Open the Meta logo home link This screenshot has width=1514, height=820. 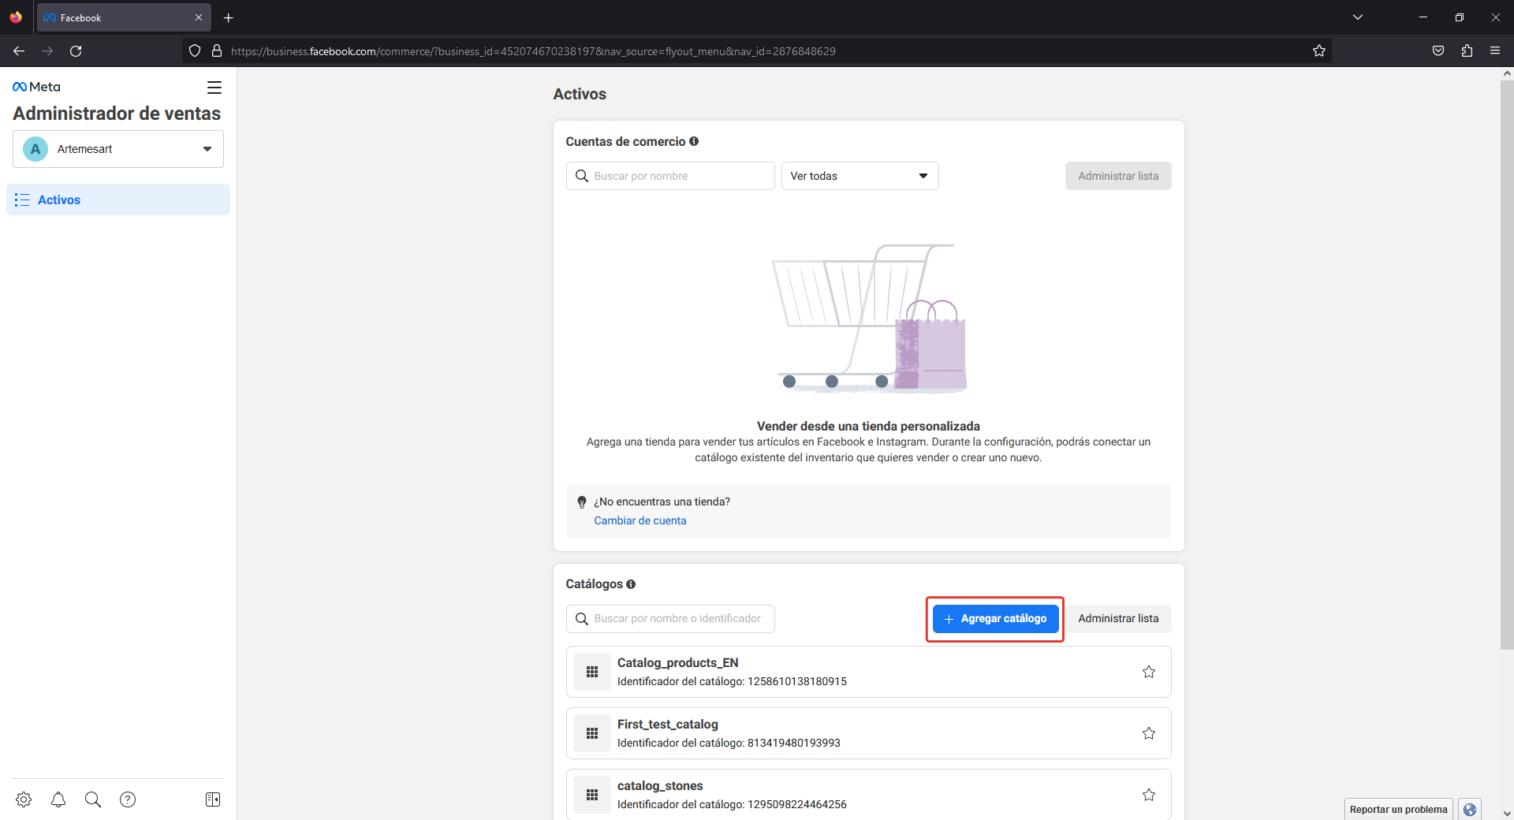tap(36, 87)
